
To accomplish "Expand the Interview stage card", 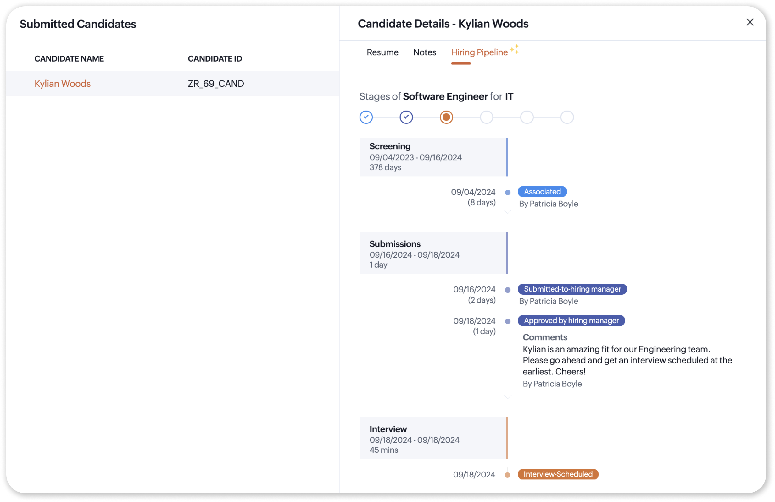I will [433, 438].
